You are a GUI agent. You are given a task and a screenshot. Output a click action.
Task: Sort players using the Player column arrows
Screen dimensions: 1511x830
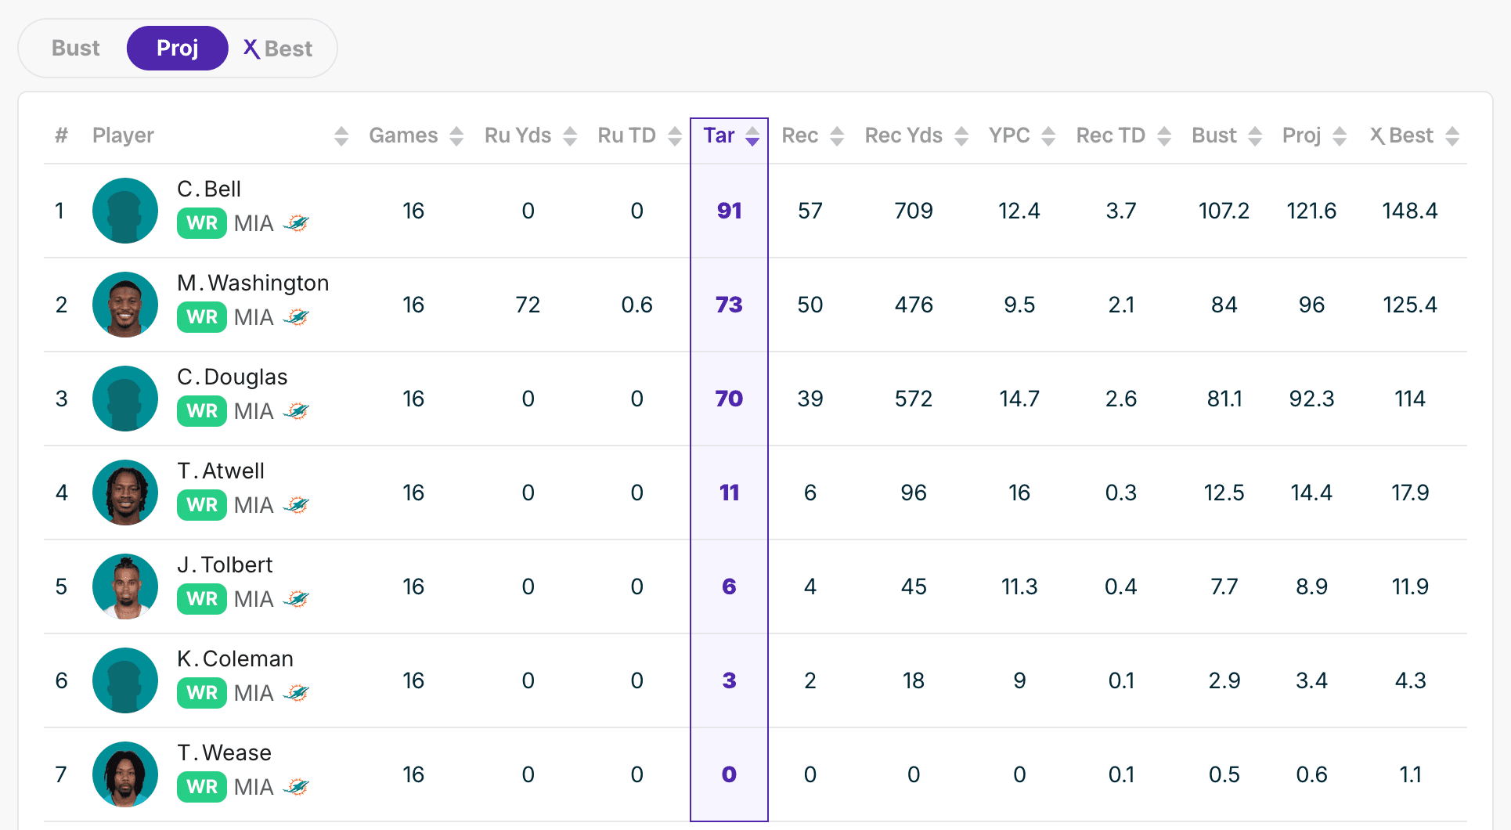(341, 136)
